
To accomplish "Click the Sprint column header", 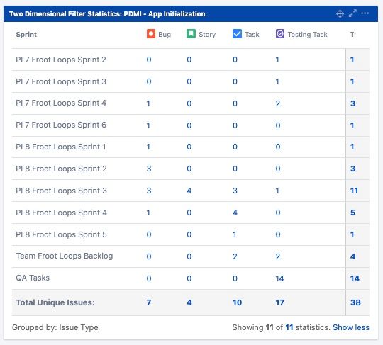I will pyautogui.click(x=26, y=35).
